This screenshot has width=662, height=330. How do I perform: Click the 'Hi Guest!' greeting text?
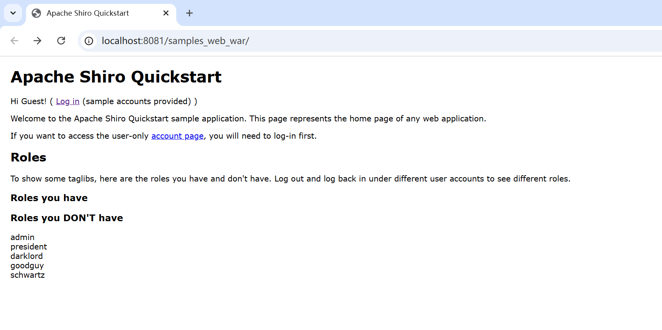pos(29,101)
